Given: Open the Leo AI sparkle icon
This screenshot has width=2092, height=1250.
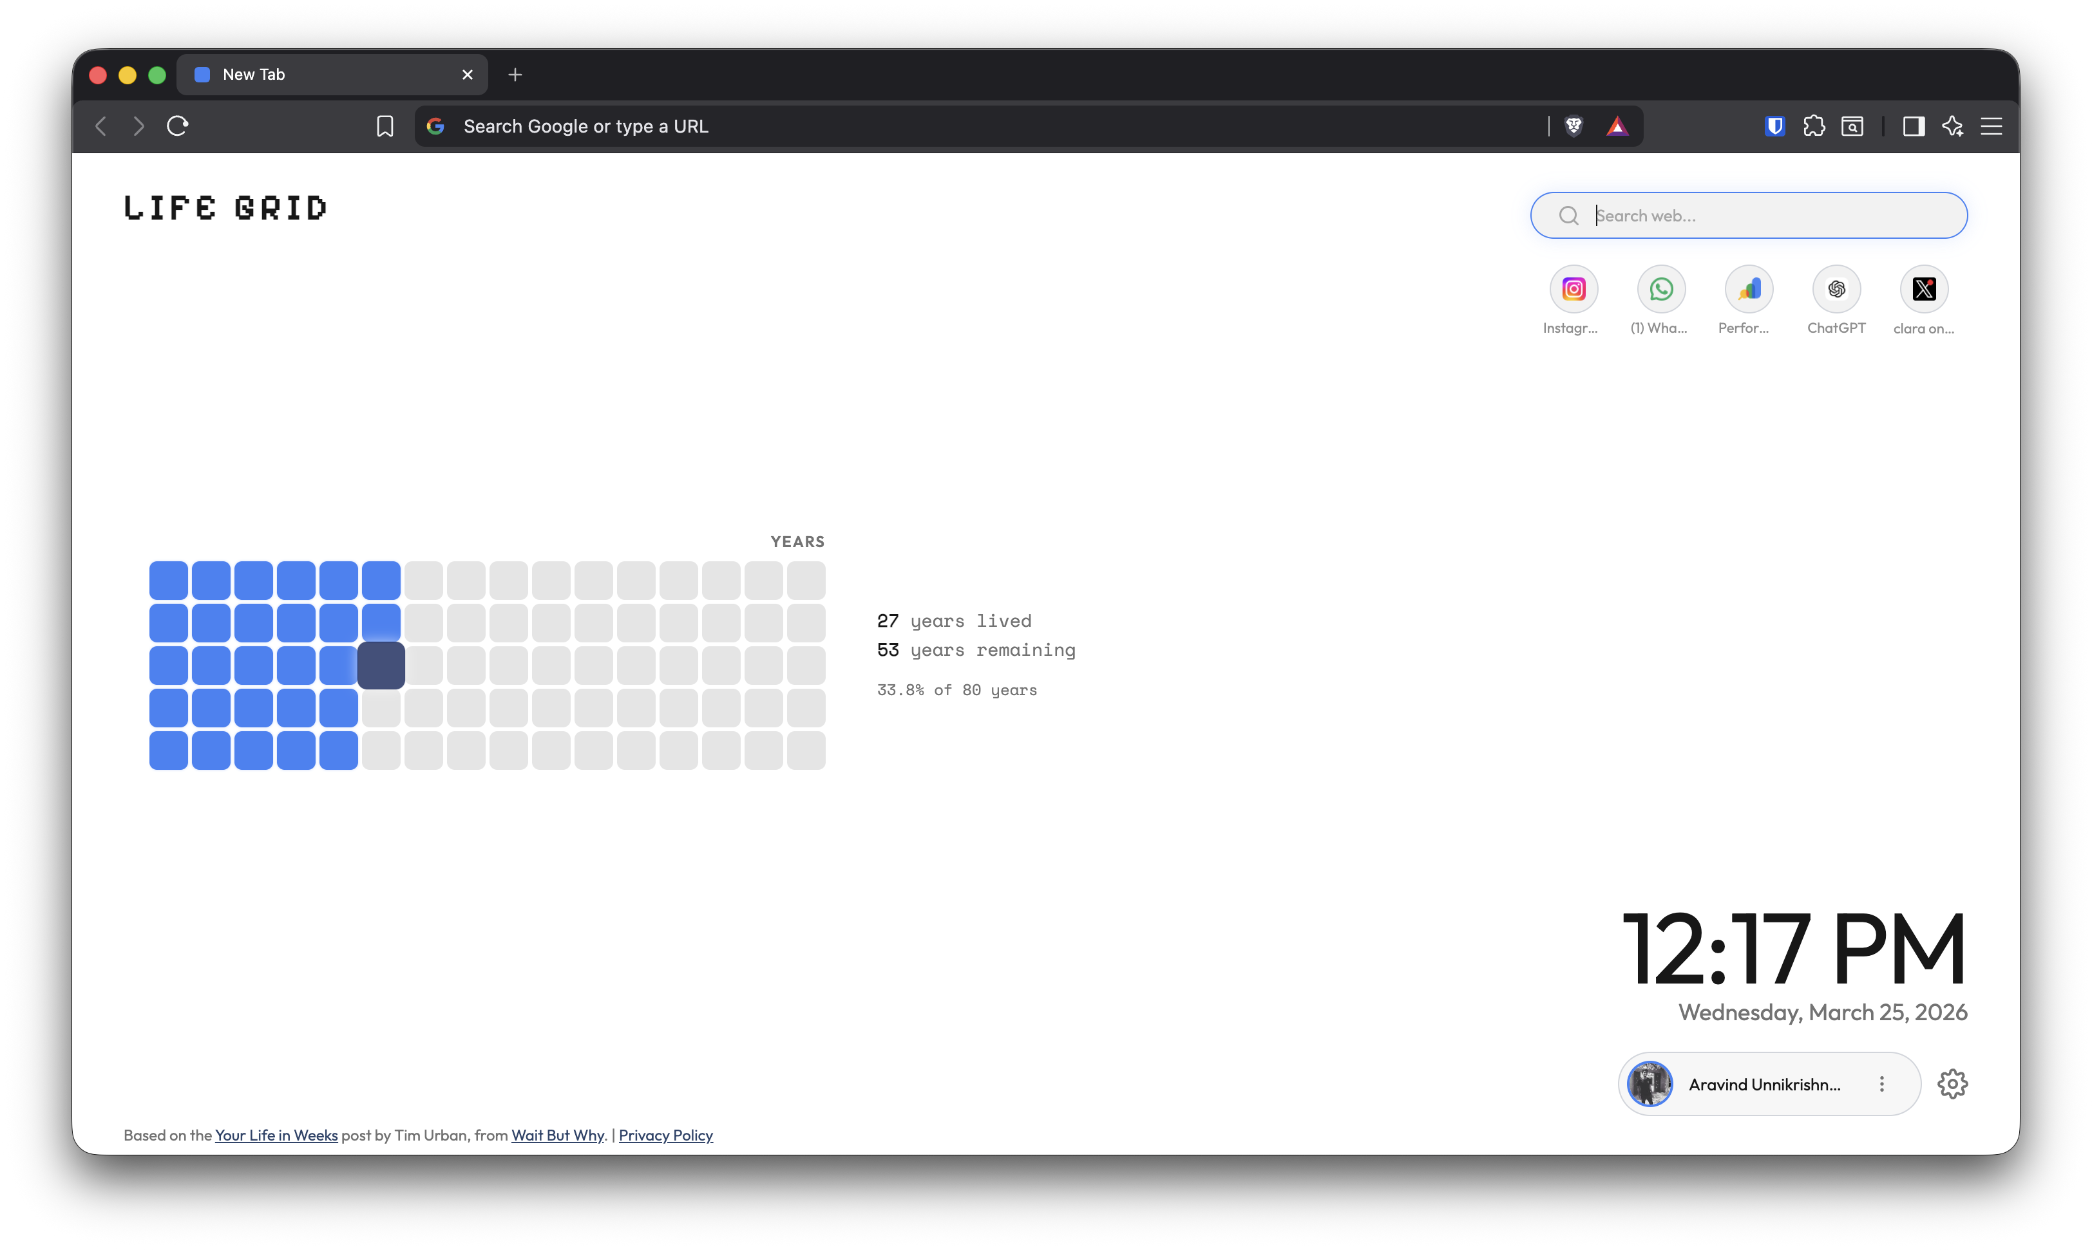Looking at the screenshot, I should pyautogui.click(x=1954, y=126).
